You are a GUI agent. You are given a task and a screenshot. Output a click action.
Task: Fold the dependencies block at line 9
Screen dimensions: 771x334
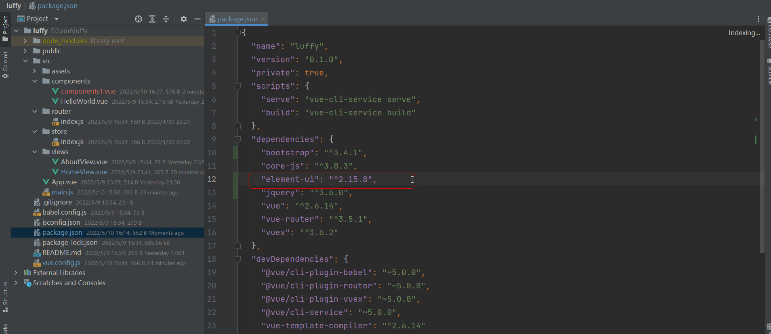coord(237,139)
